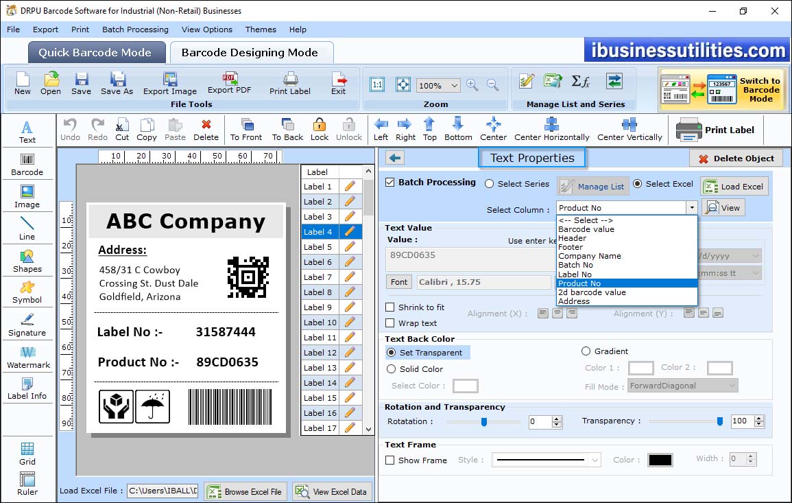Open Label Info from the sidebar

pyautogui.click(x=27, y=389)
